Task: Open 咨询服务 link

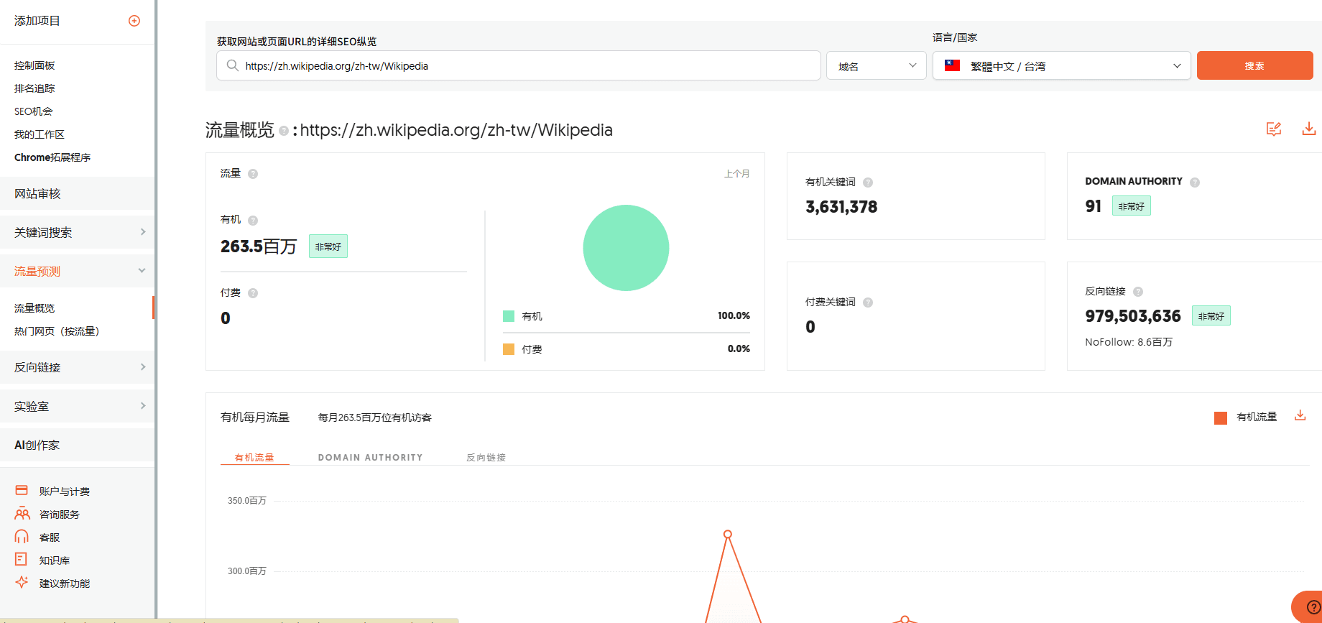Action: click(x=60, y=514)
